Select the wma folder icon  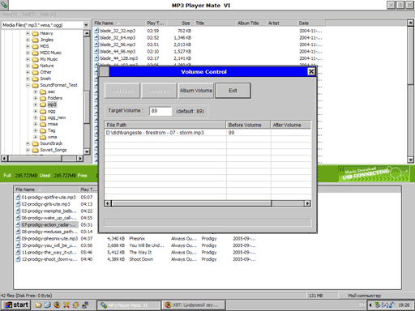click(43, 137)
